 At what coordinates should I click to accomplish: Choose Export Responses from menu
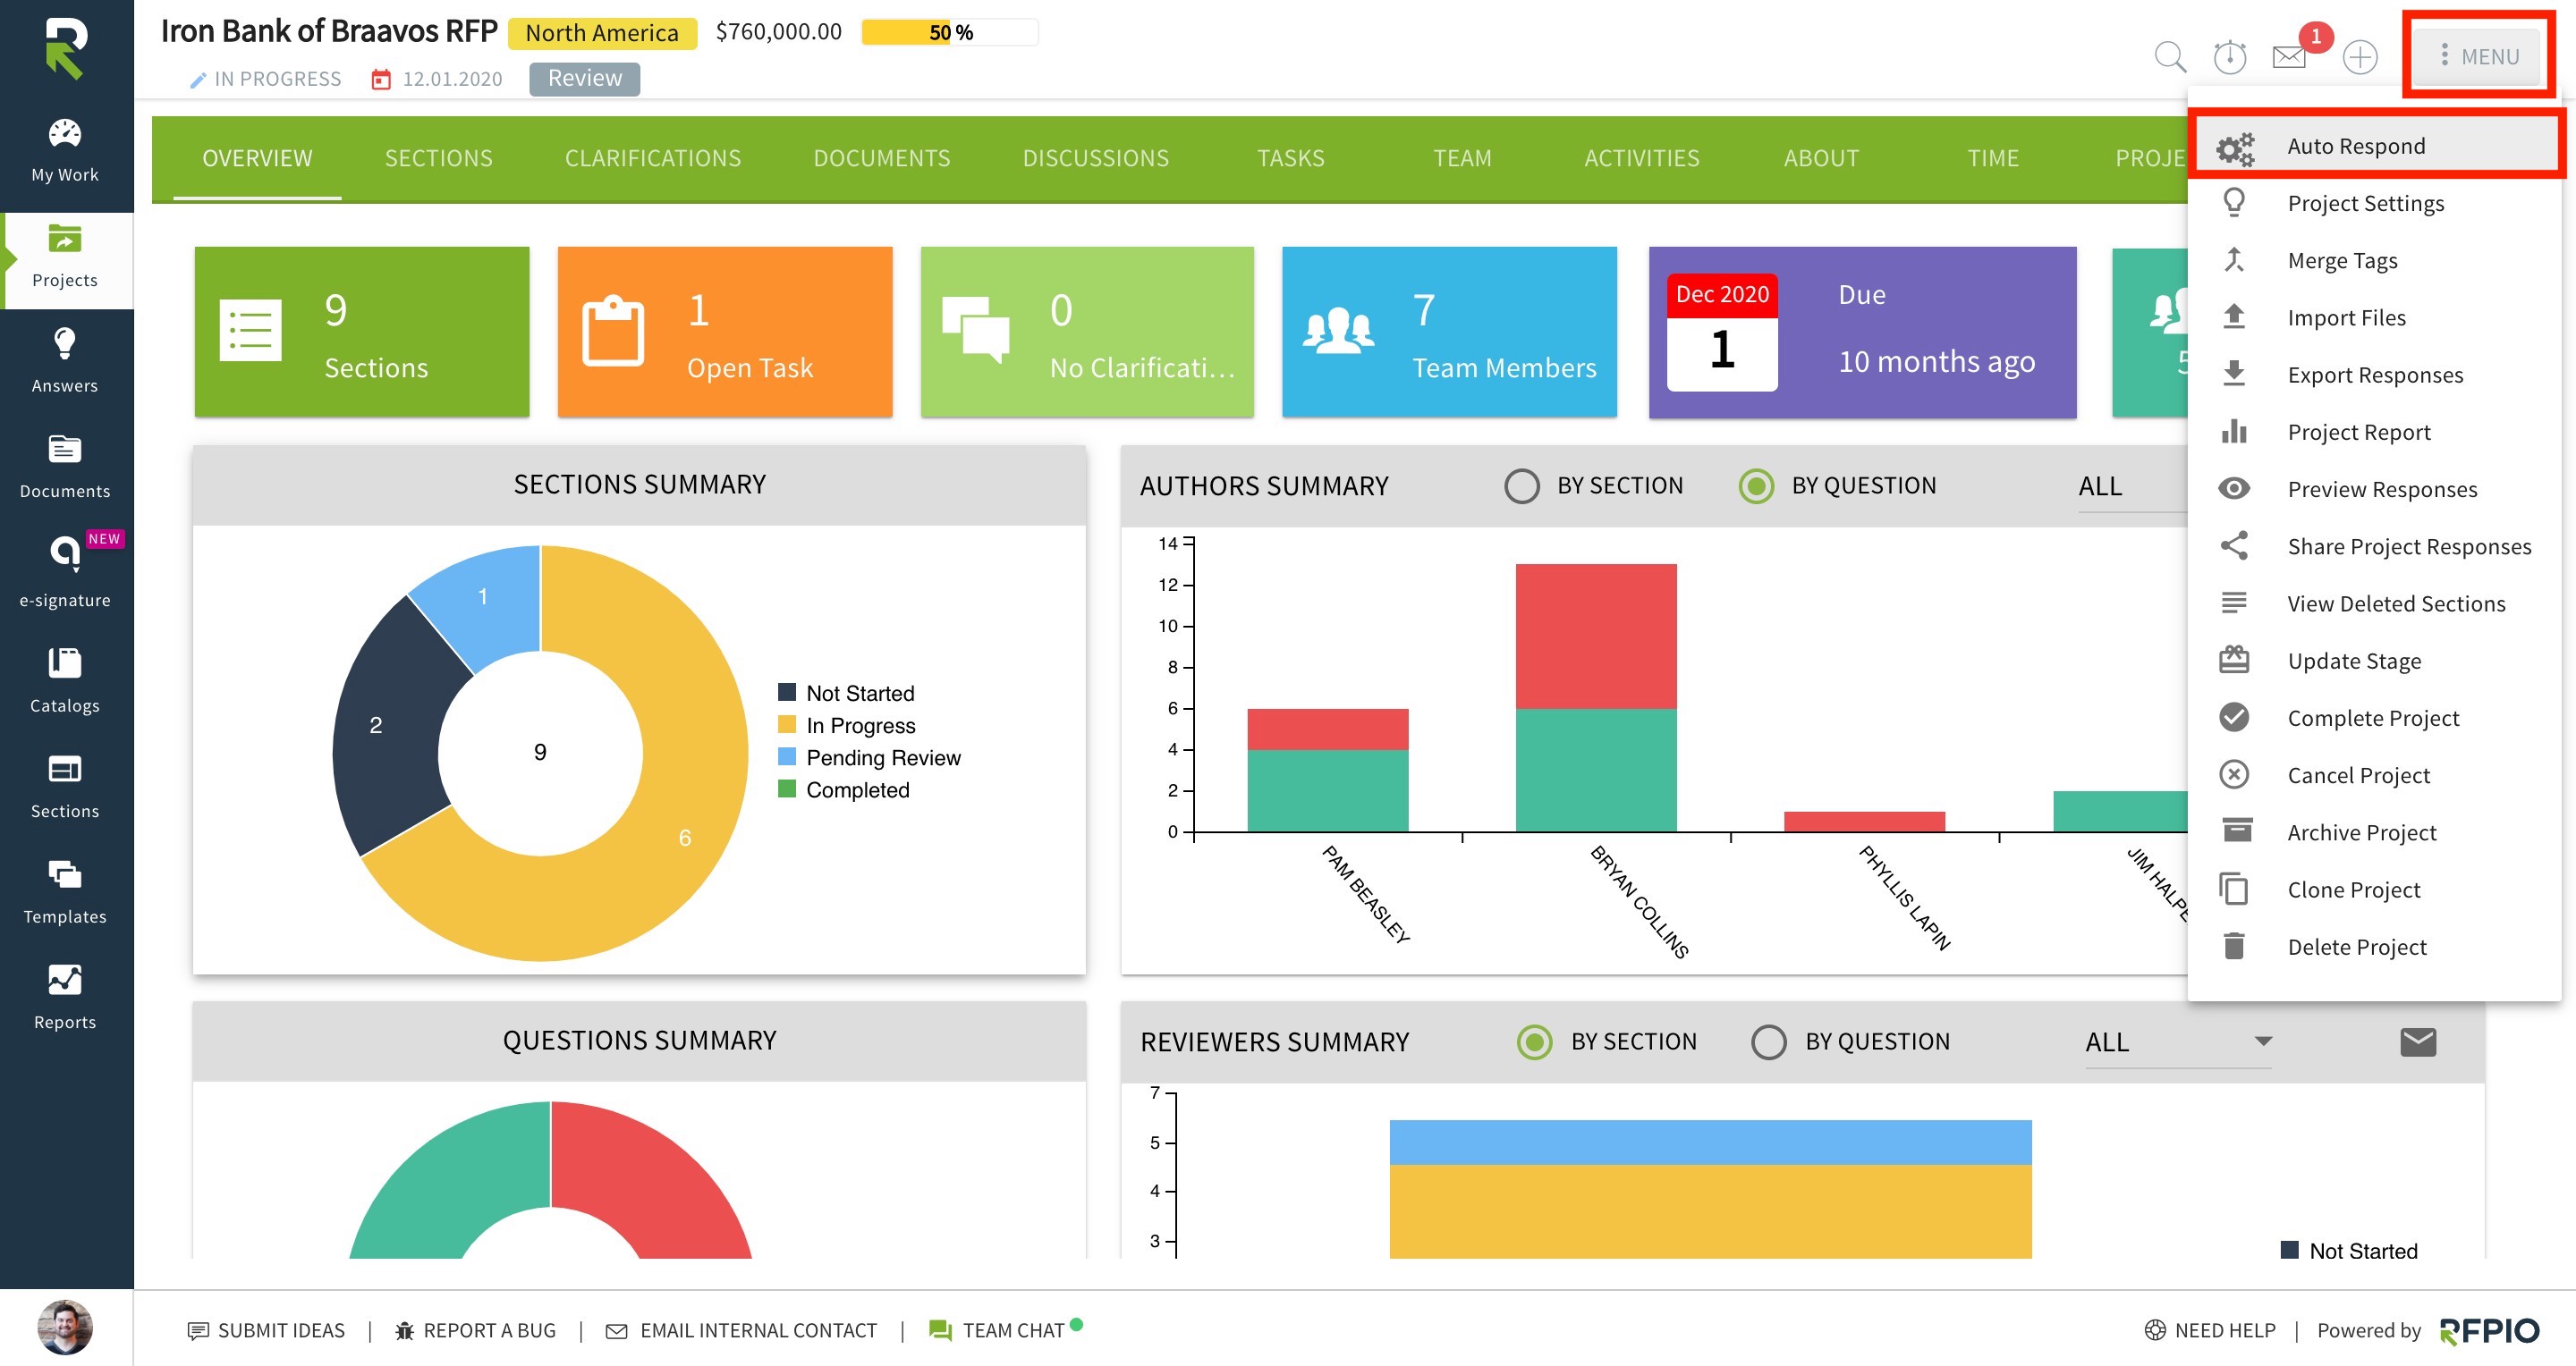(x=2374, y=375)
